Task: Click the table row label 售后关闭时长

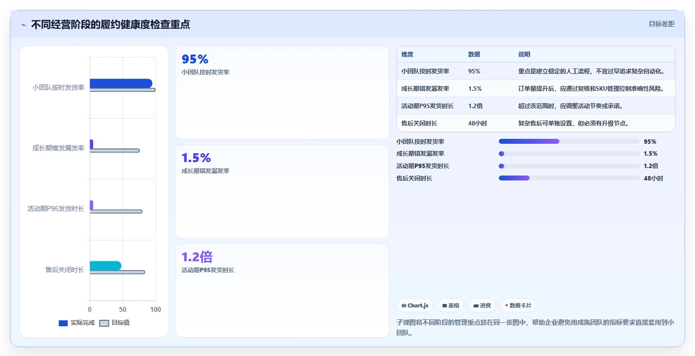Action: [x=419, y=123]
